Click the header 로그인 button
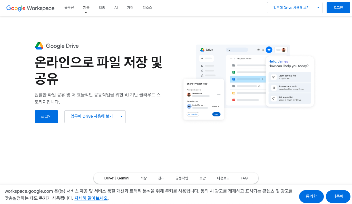 338,8
